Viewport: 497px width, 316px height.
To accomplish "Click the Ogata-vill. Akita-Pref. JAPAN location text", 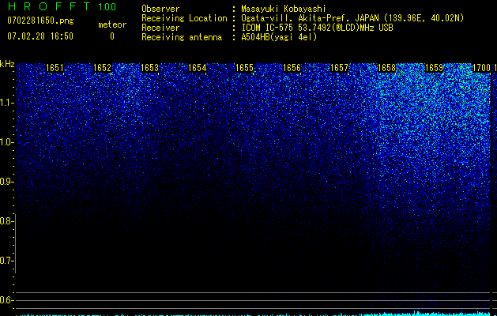I will (x=352, y=18).
